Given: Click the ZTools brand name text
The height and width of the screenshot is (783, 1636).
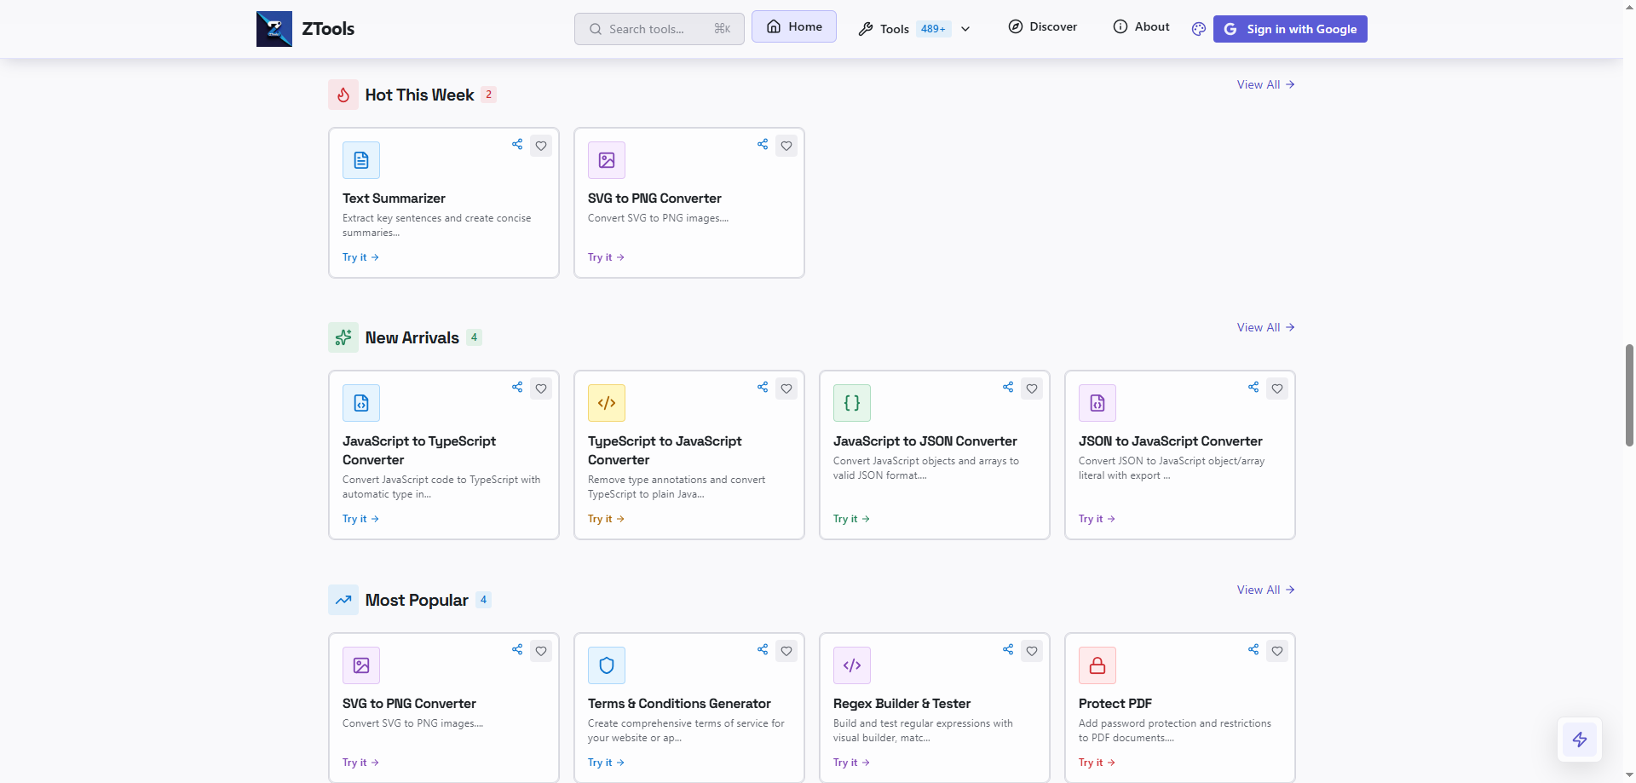Looking at the screenshot, I should pyautogui.click(x=328, y=29).
